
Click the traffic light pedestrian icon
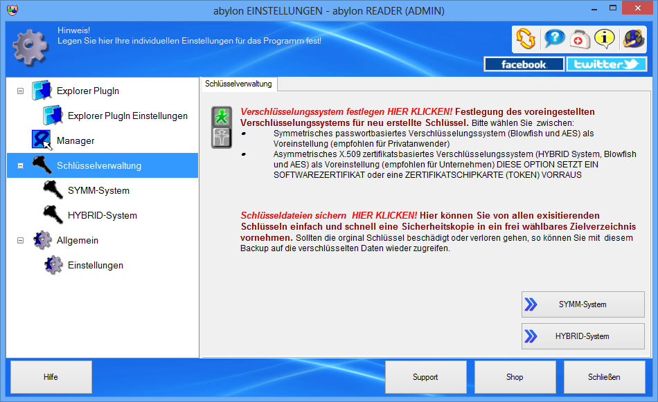pos(222,127)
